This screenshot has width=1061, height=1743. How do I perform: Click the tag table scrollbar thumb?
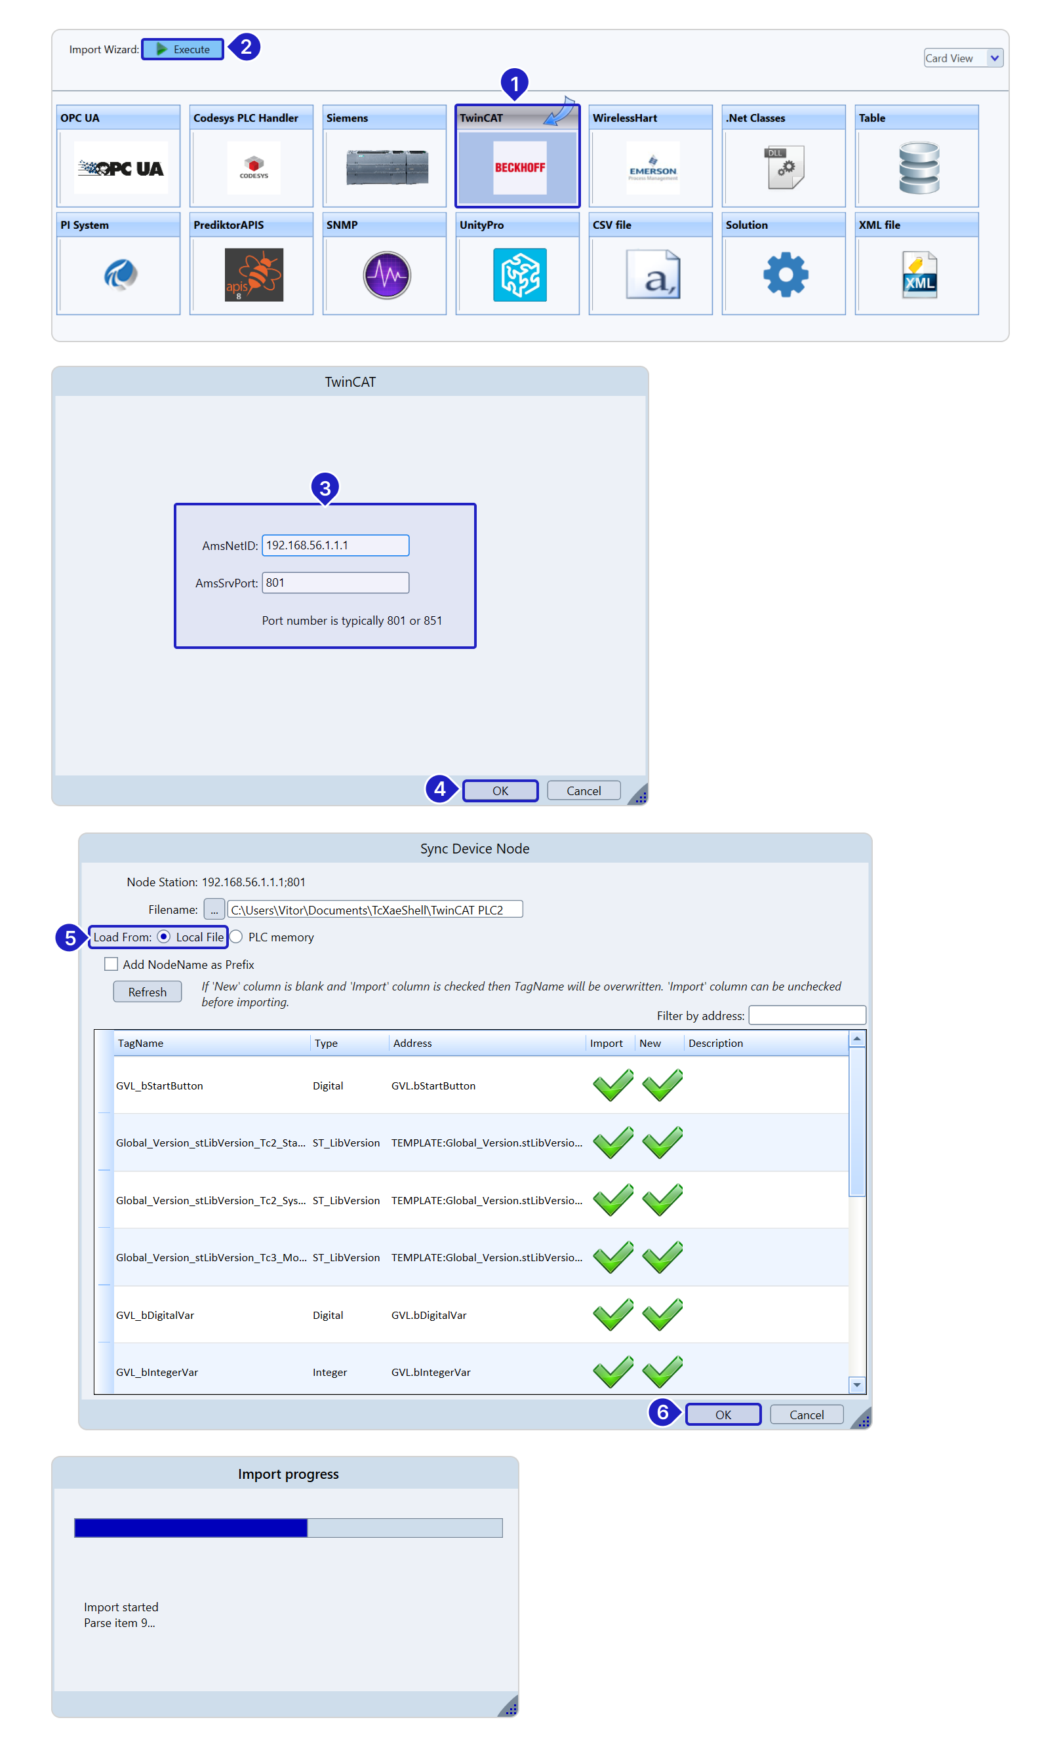tap(857, 1123)
